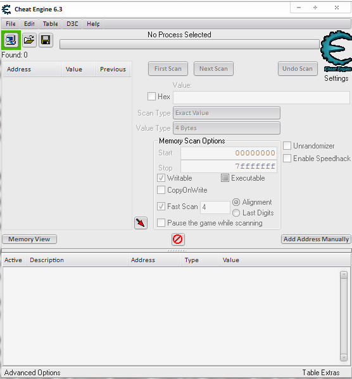Image resolution: width=352 pixels, height=379 pixels.
Task: Click the address table Value column header
Action: (x=285, y=260)
